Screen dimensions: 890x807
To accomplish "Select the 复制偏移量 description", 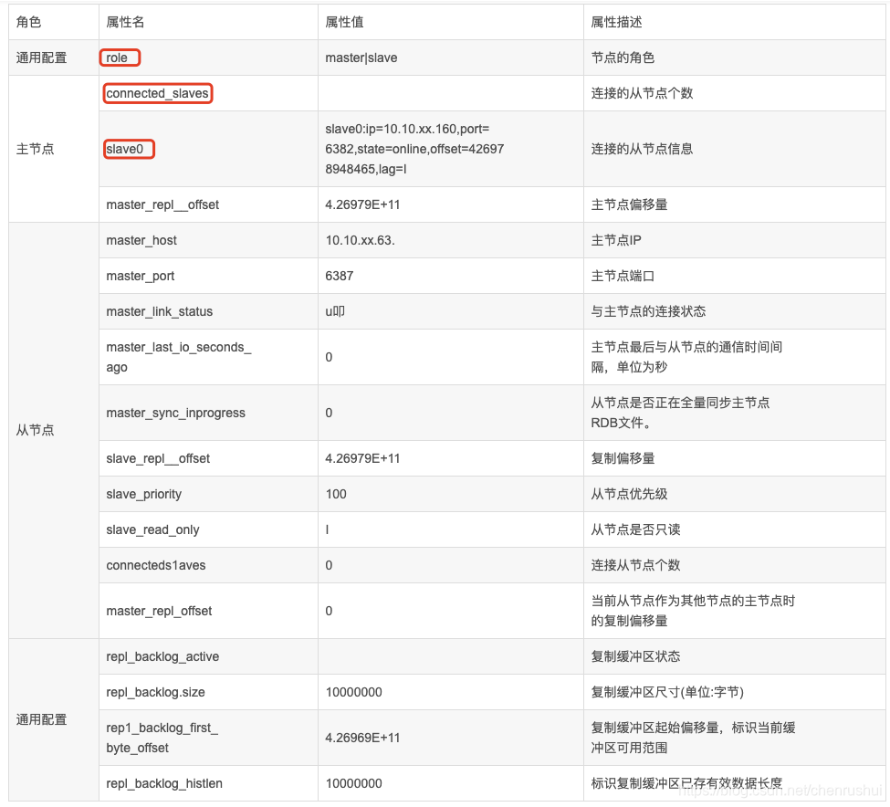I will pos(623,458).
